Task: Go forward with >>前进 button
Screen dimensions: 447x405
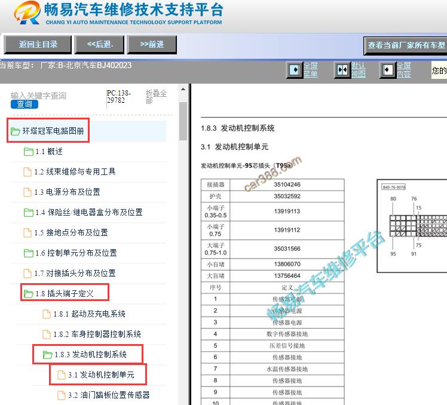Action: [x=152, y=44]
